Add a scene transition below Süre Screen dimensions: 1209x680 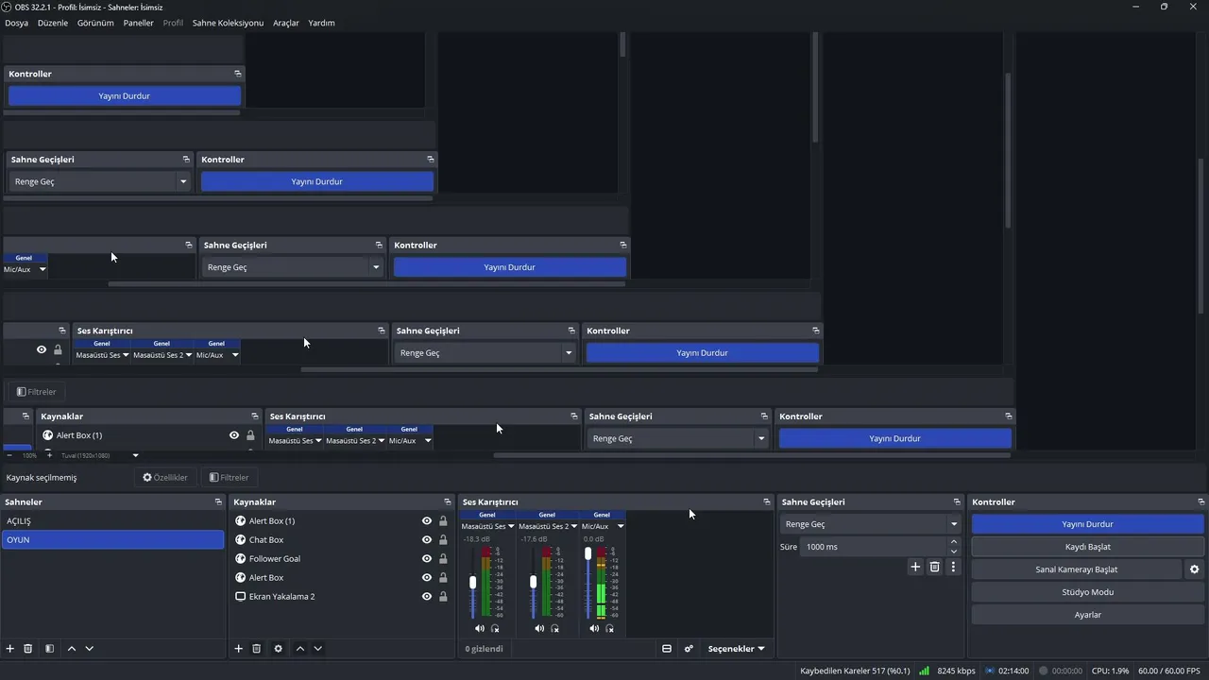pos(915,567)
